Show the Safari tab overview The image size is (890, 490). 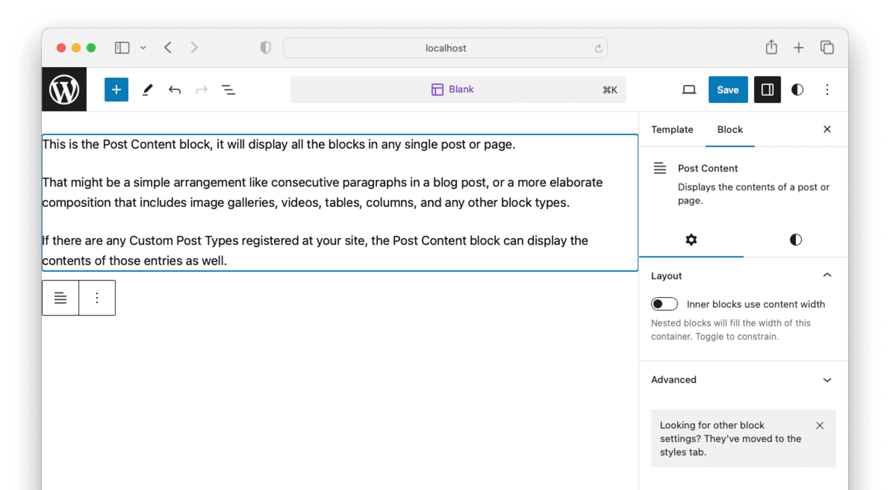(x=827, y=48)
